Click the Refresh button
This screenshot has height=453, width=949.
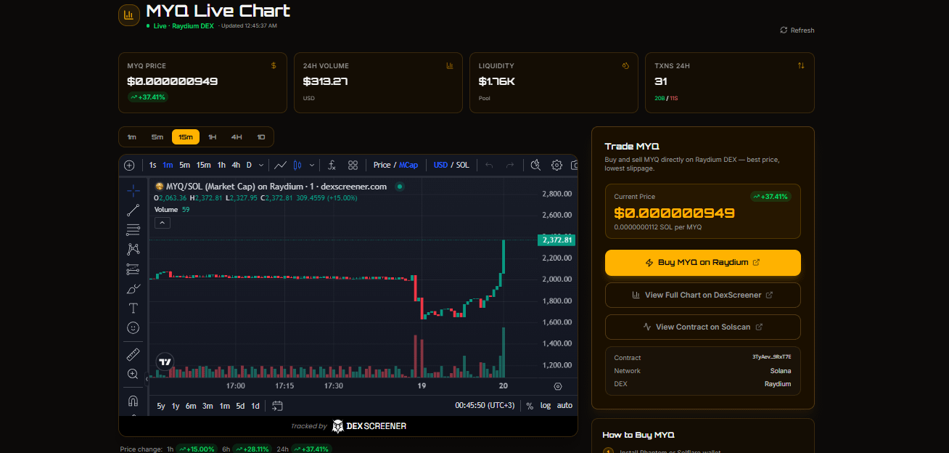[x=797, y=30]
